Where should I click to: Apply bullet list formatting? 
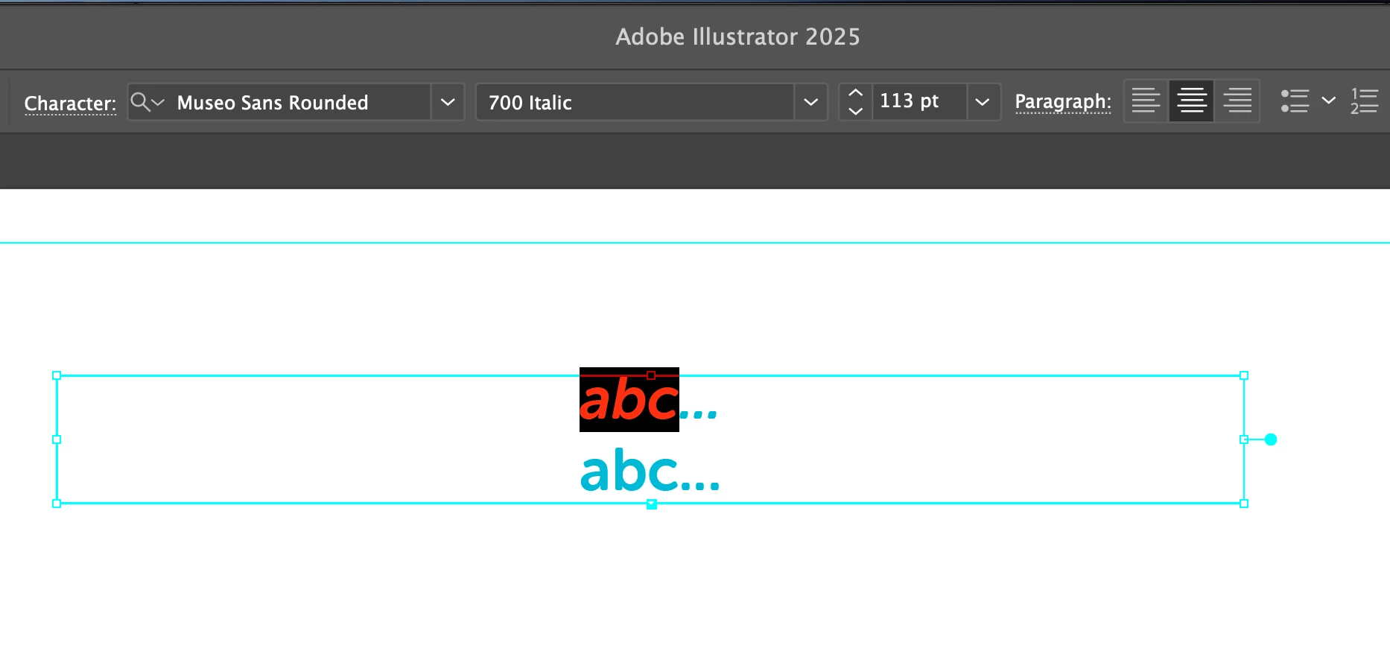[x=1295, y=101]
